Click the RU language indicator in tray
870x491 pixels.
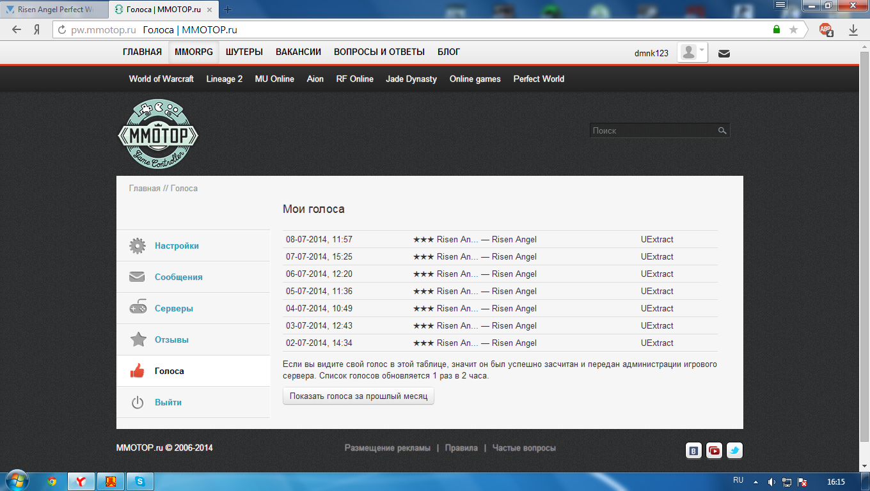pyautogui.click(x=738, y=479)
